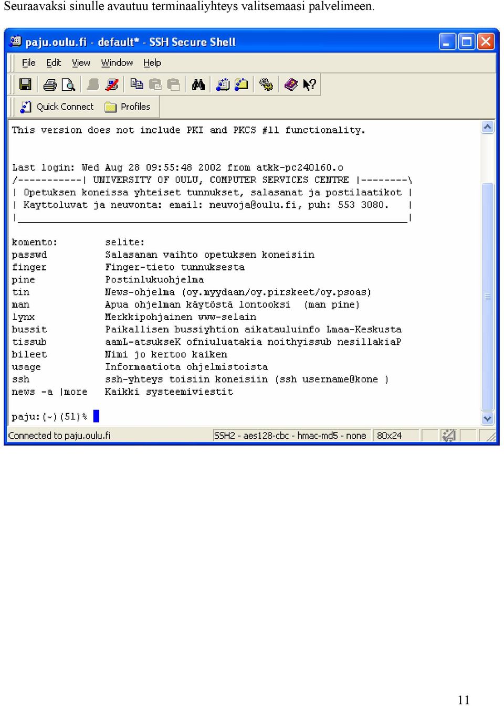The height and width of the screenshot is (706, 504).
Task: Disconnect the session using the toolbar icon
Action: [112, 85]
